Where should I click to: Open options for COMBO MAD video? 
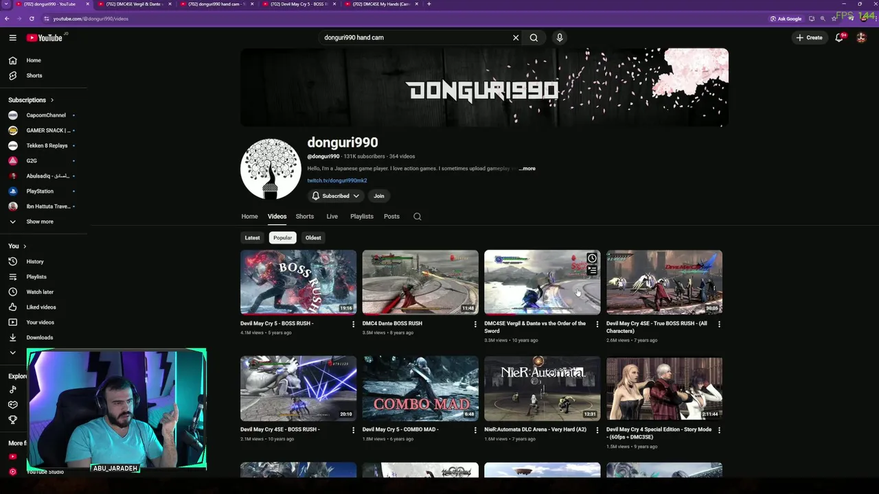(475, 430)
